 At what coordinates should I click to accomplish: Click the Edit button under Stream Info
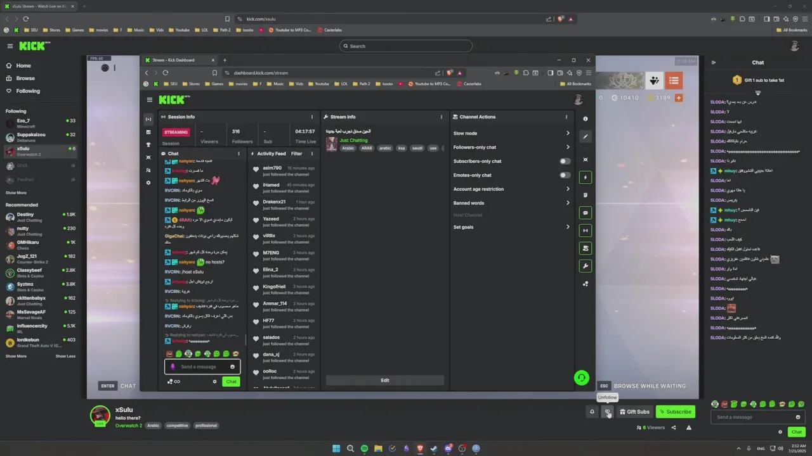(384, 380)
